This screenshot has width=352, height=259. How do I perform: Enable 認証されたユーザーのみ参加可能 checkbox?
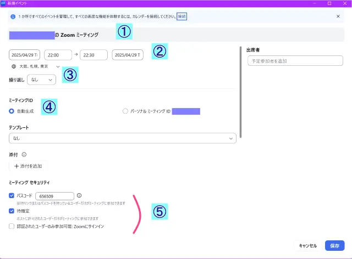[x=12, y=226]
